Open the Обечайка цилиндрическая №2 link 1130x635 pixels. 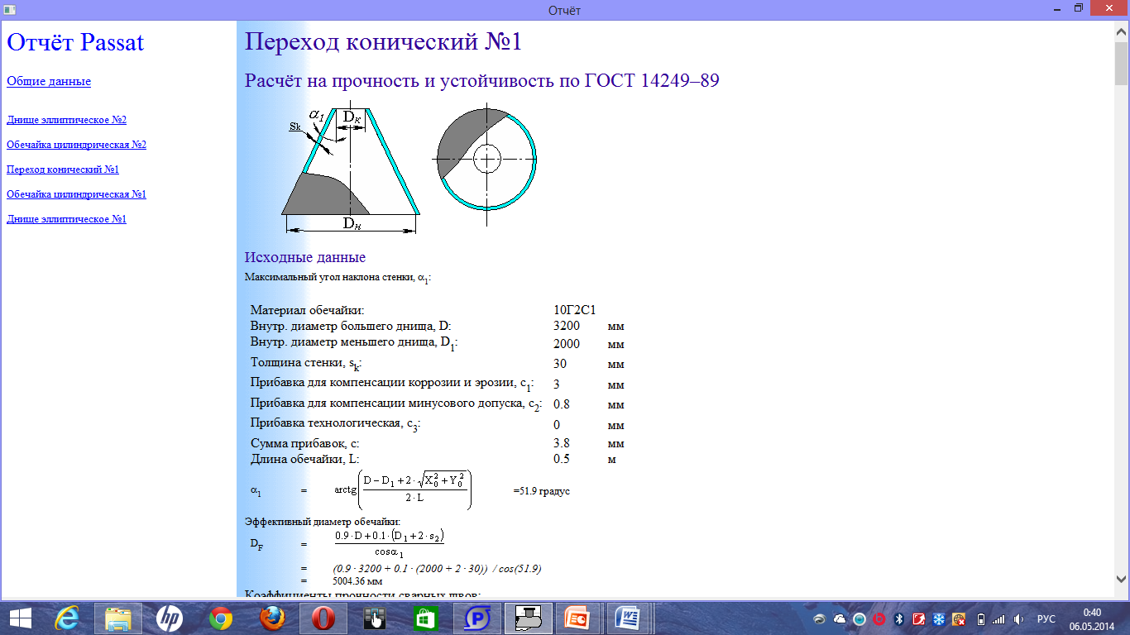pos(76,145)
